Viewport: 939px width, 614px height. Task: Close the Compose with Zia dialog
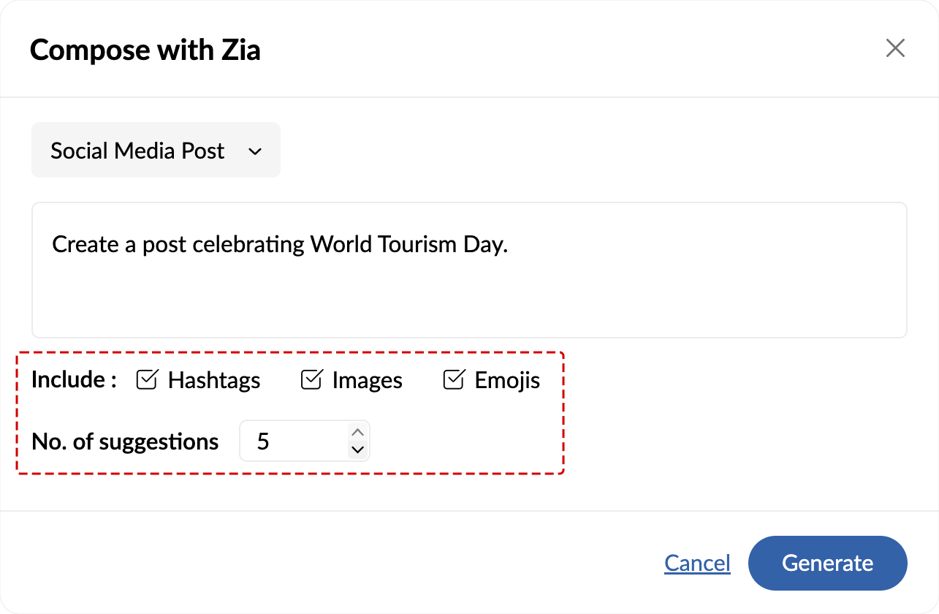pyautogui.click(x=895, y=49)
